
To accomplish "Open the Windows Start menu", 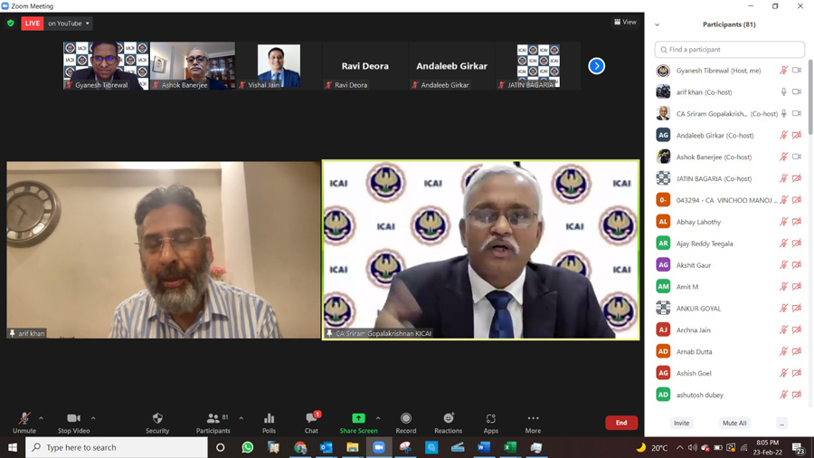I will pos(13,447).
